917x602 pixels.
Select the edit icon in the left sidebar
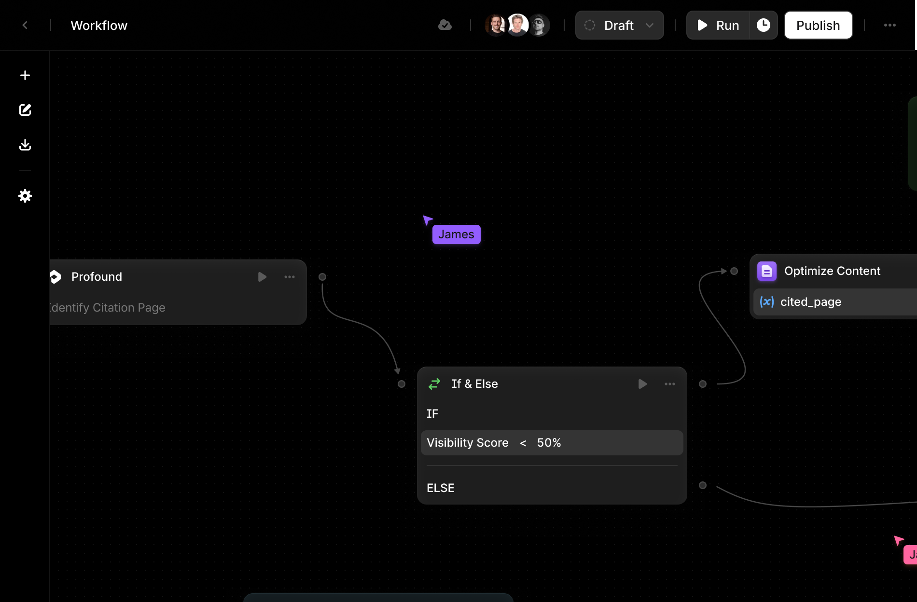point(25,109)
